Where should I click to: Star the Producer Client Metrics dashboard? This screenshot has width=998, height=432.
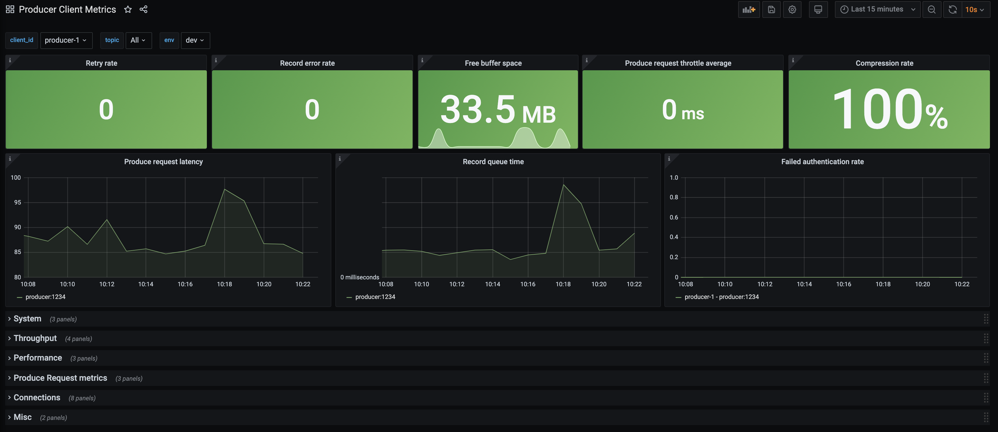point(128,9)
